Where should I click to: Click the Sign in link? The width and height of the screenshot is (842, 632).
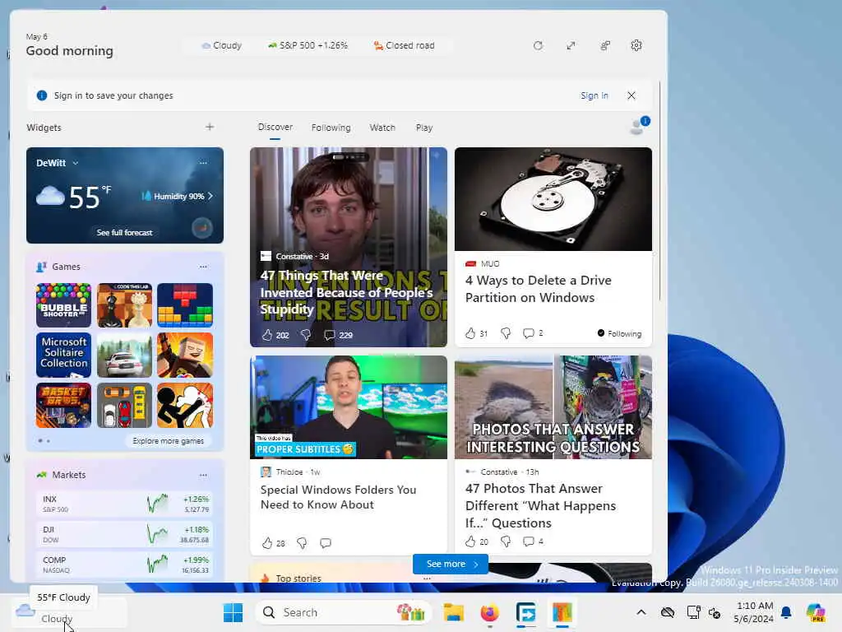[594, 95]
